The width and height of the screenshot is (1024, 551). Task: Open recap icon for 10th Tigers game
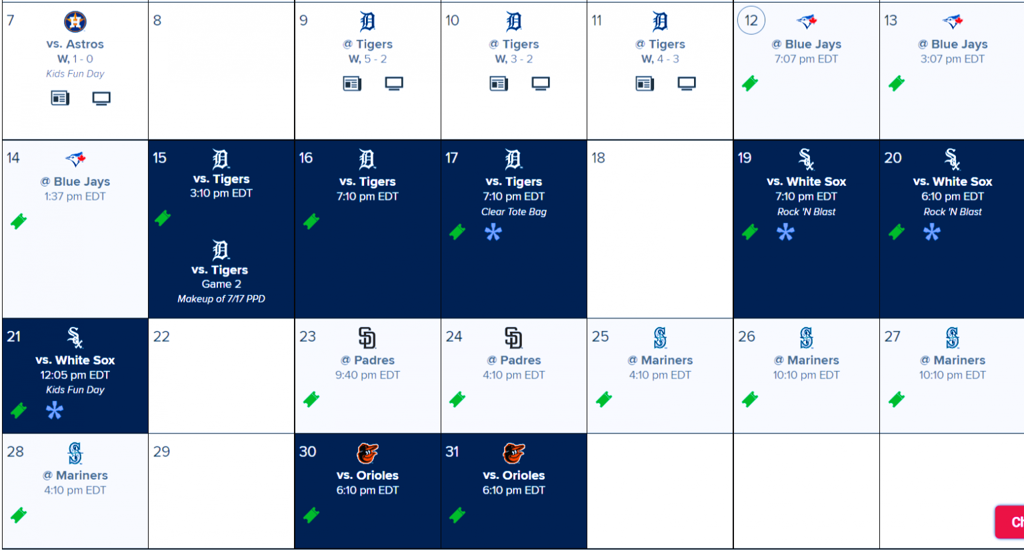tap(499, 84)
